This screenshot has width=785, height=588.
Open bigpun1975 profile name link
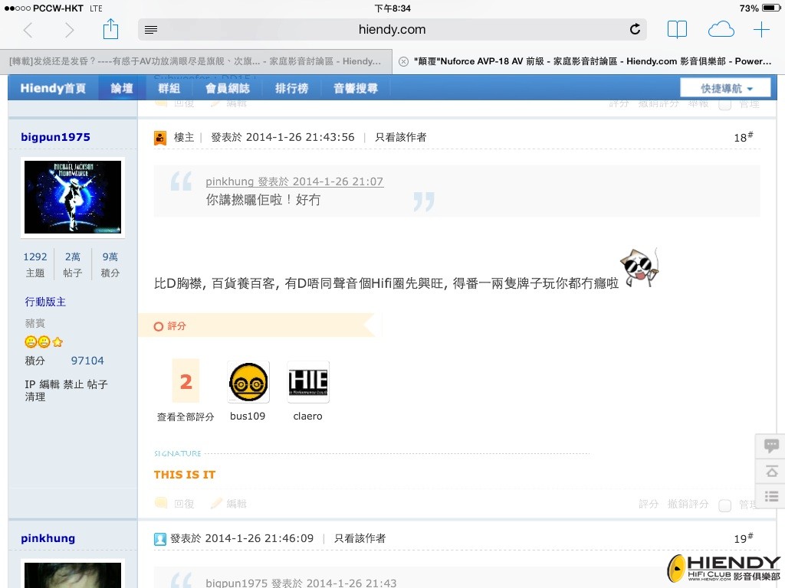pyautogui.click(x=55, y=137)
